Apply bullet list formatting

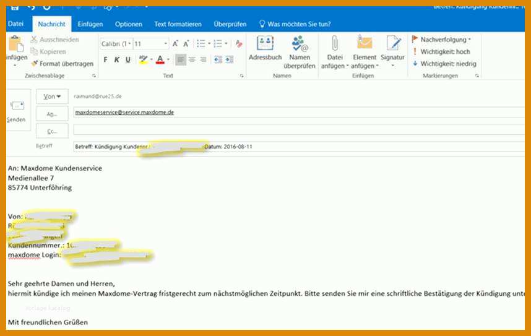[x=201, y=44]
